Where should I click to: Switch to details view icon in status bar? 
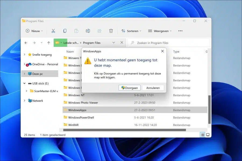point(203,135)
